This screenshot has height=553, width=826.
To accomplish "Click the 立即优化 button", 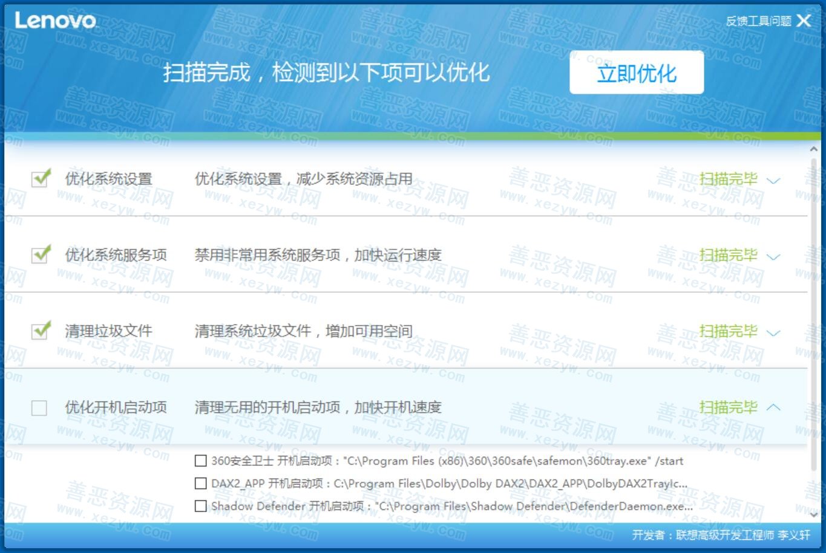I will (636, 73).
